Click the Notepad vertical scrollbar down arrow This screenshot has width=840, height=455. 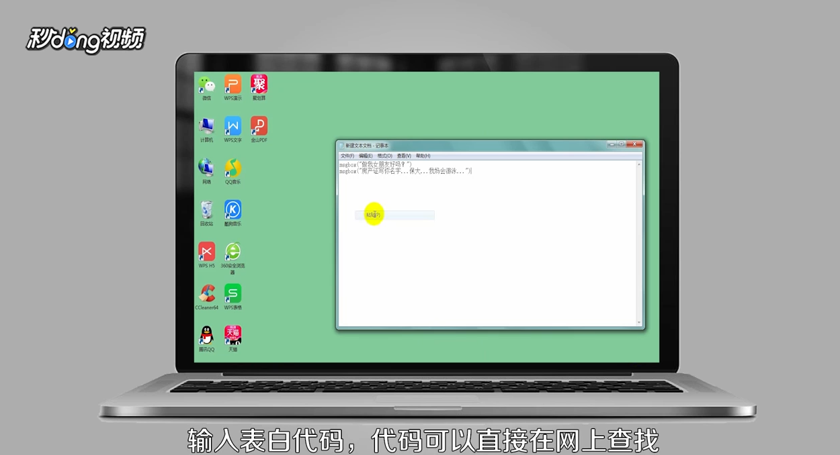(639, 323)
